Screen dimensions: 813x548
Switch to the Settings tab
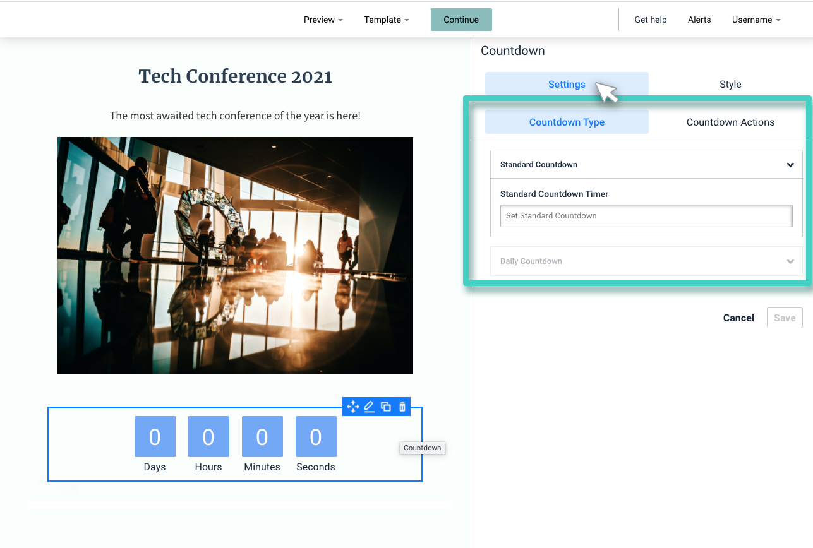[x=567, y=85]
